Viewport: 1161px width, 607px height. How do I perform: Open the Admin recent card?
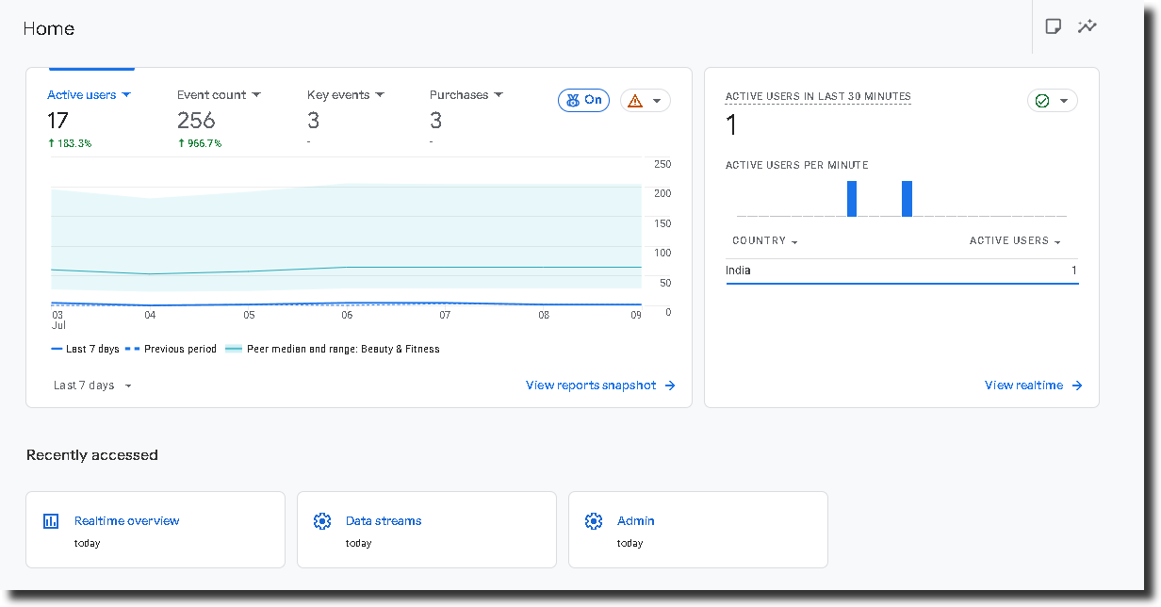[698, 530]
